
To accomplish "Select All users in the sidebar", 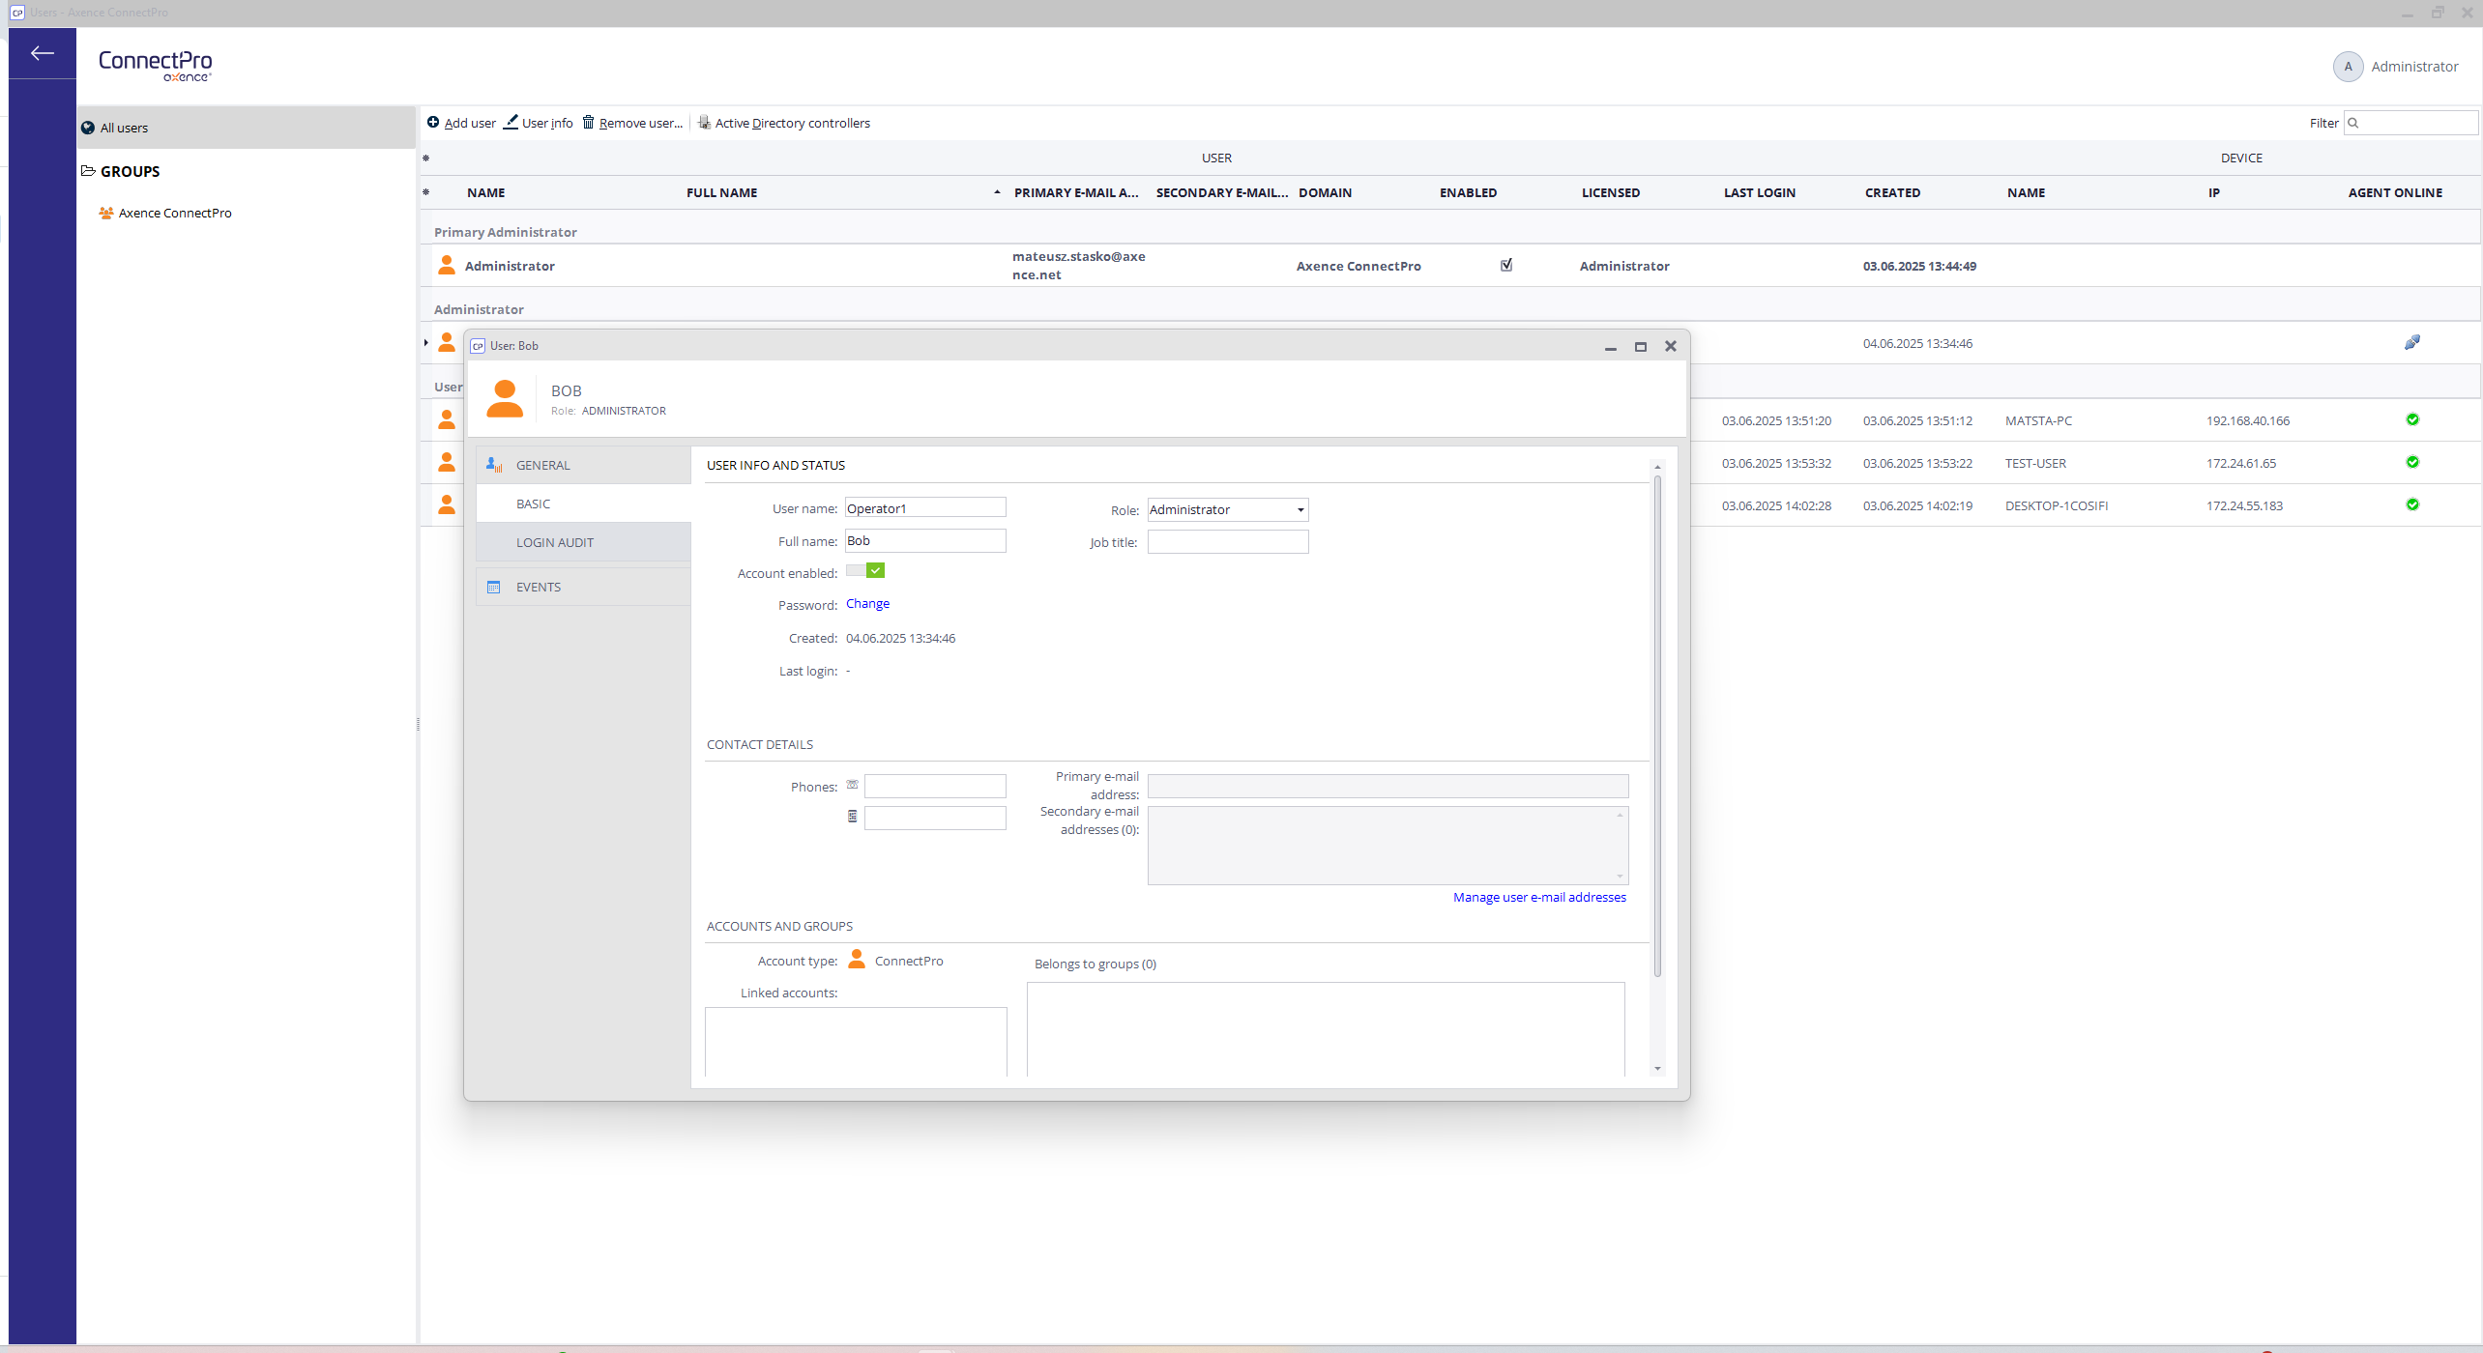I will [x=247, y=128].
